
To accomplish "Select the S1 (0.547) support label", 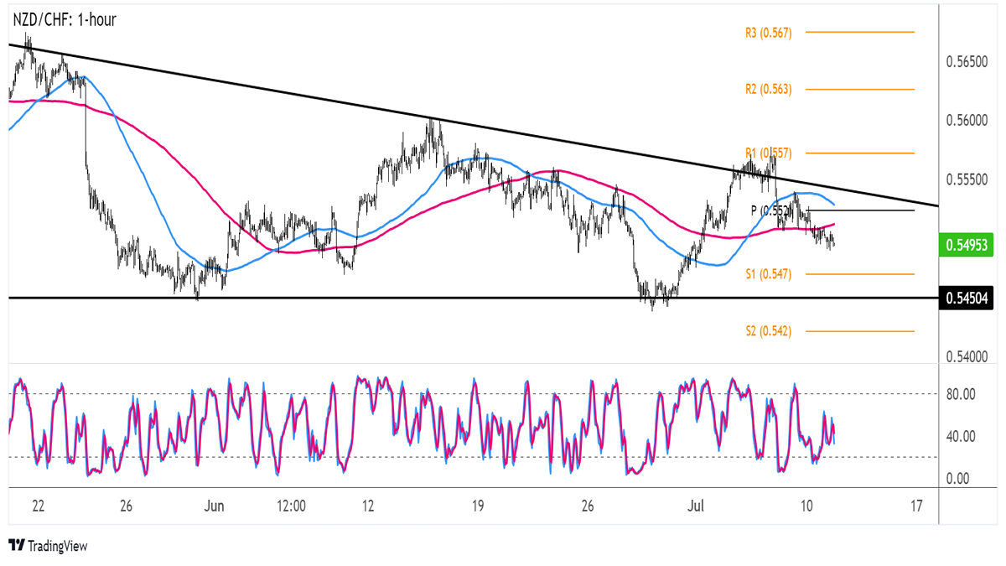I will click(x=768, y=274).
